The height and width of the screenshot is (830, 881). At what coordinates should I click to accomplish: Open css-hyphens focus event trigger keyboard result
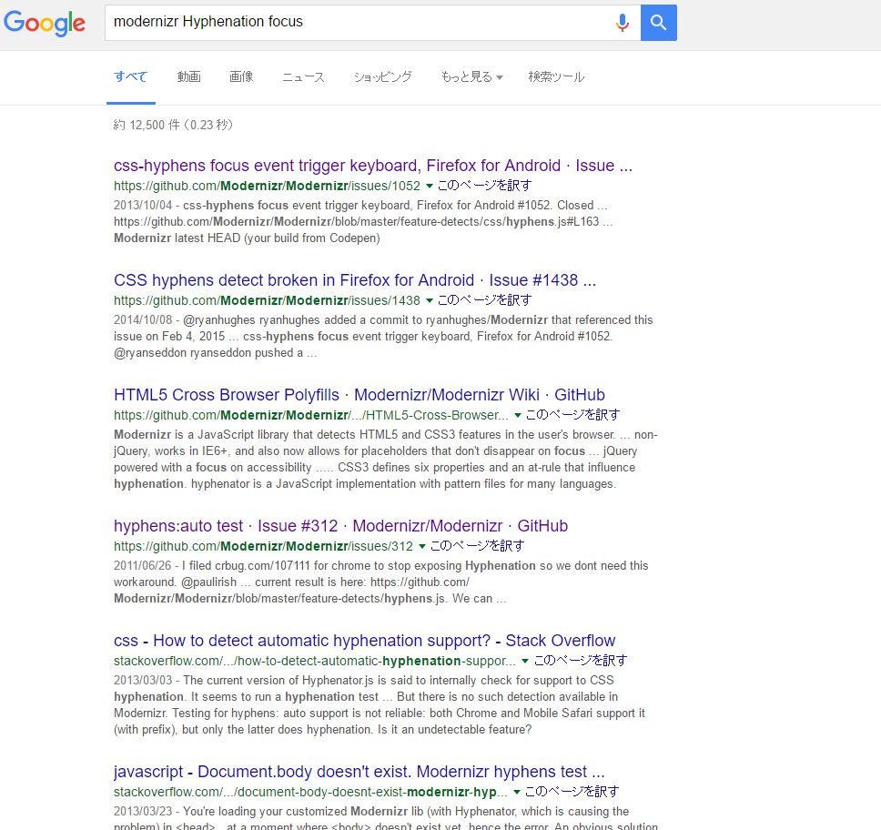pos(373,166)
